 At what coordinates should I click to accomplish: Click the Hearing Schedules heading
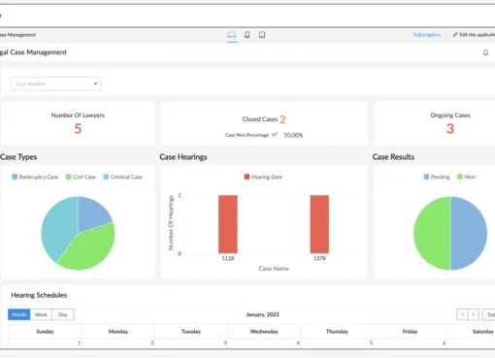click(x=39, y=295)
